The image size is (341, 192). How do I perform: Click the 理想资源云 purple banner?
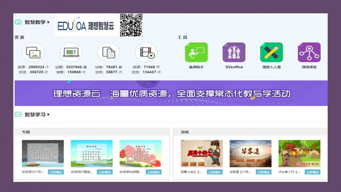click(x=171, y=93)
